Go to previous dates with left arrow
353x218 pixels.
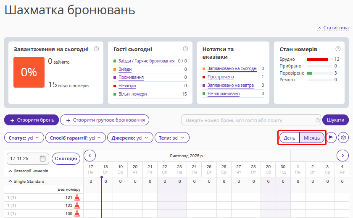point(90,156)
